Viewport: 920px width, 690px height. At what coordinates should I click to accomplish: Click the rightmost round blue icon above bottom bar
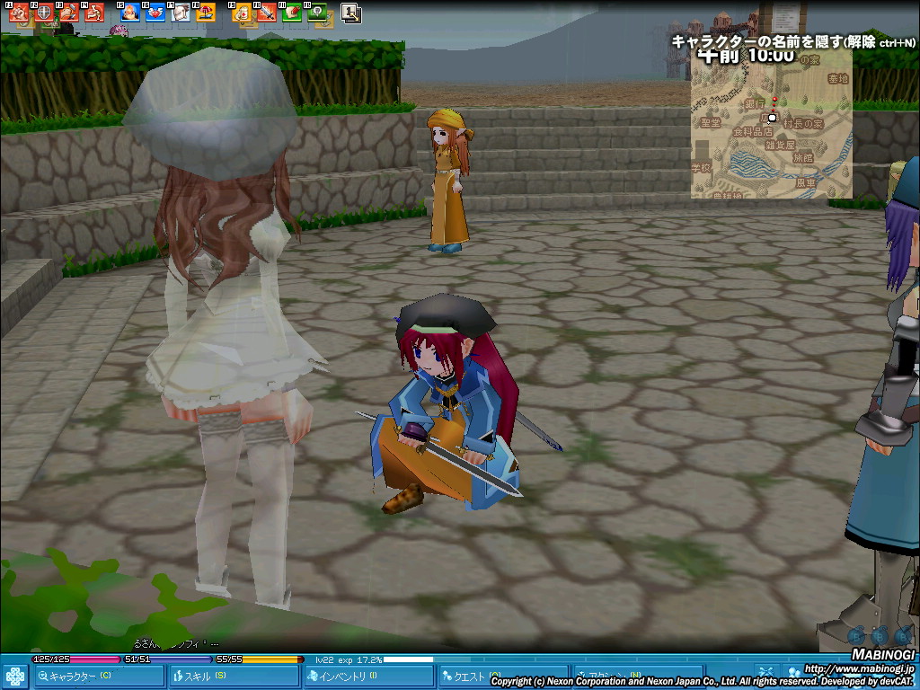click(904, 636)
